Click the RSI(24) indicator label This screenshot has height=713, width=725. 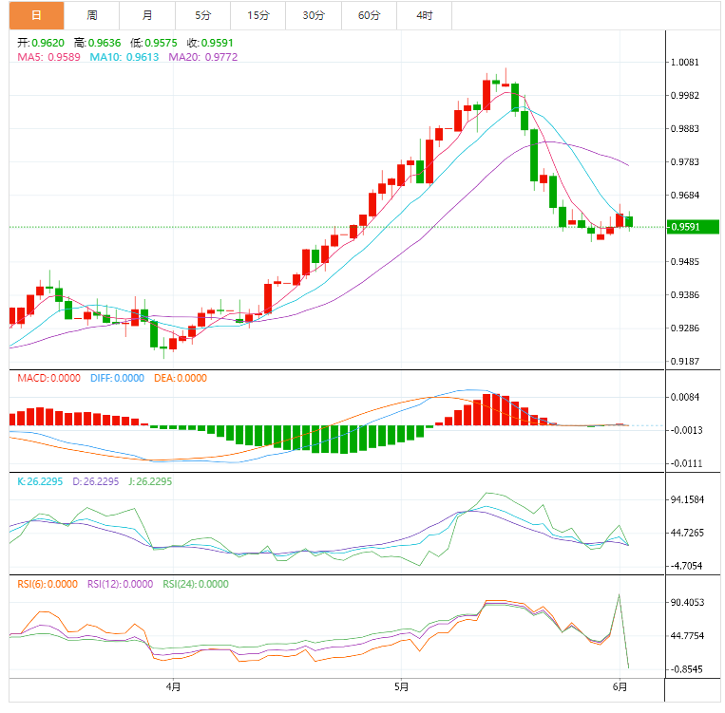[196, 584]
